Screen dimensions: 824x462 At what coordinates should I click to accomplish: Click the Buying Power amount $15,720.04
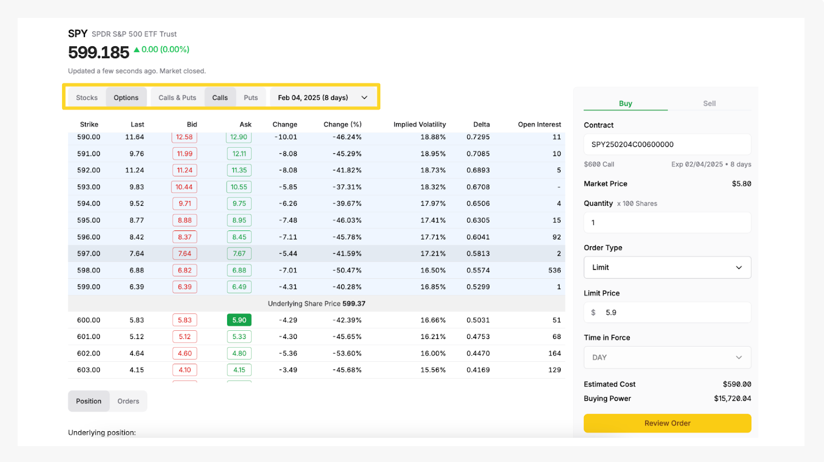point(732,399)
